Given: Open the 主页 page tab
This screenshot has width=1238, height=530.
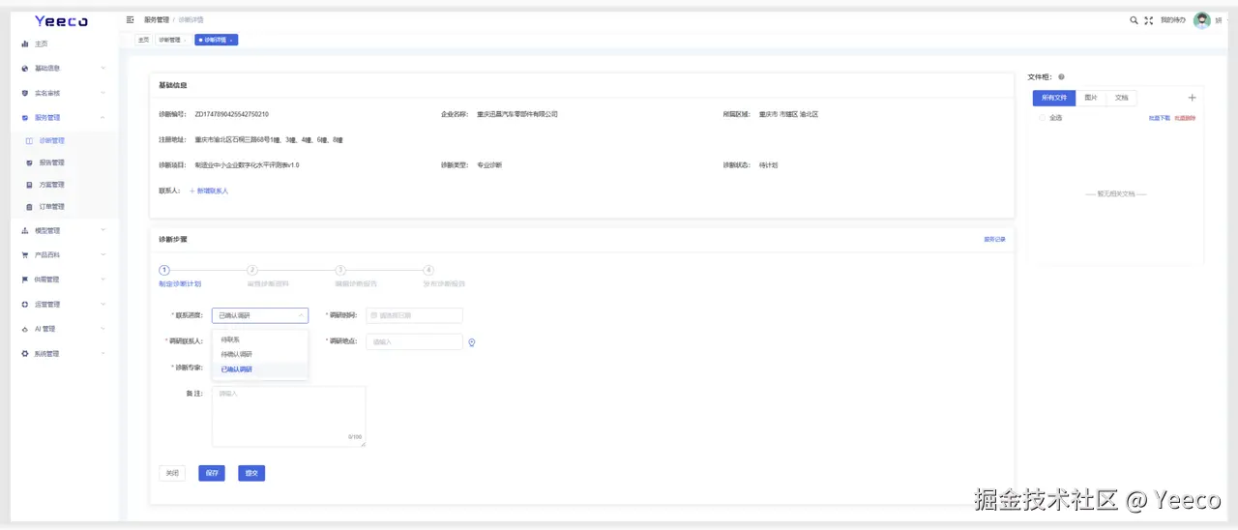Looking at the screenshot, I should coord(143,40).
